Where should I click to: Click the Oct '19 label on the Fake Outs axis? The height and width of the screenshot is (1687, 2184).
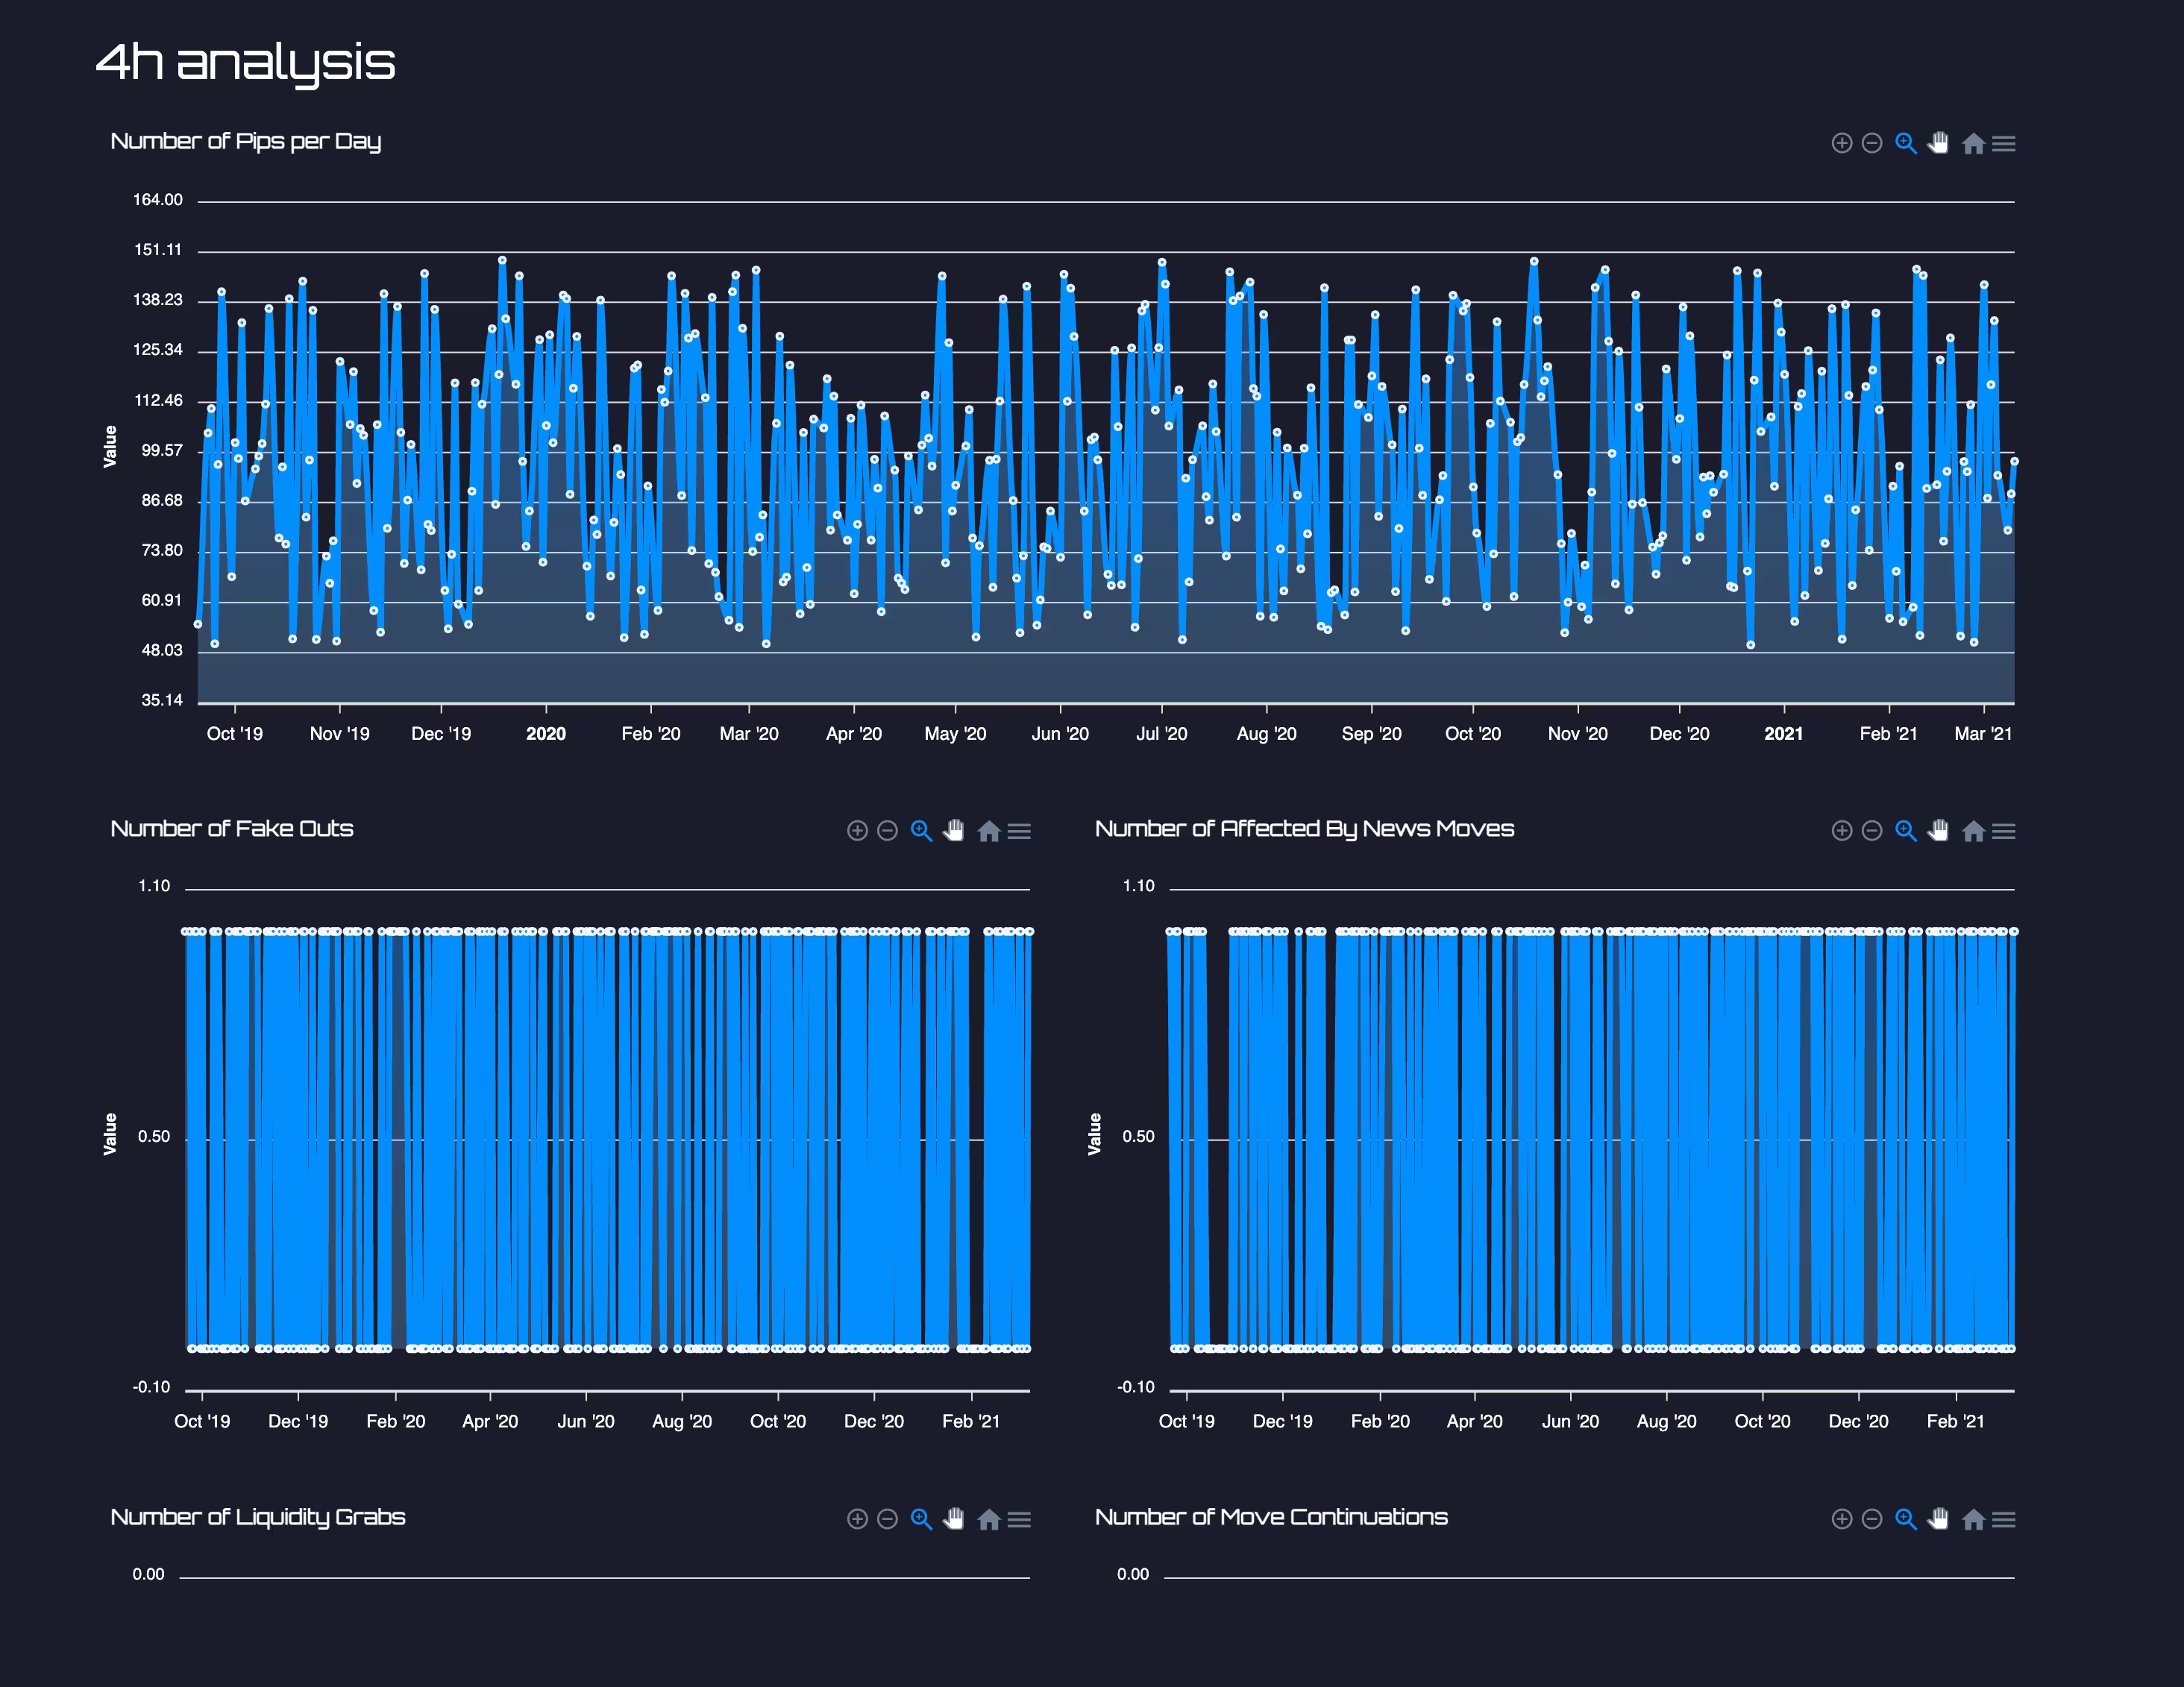point(202,1421)
